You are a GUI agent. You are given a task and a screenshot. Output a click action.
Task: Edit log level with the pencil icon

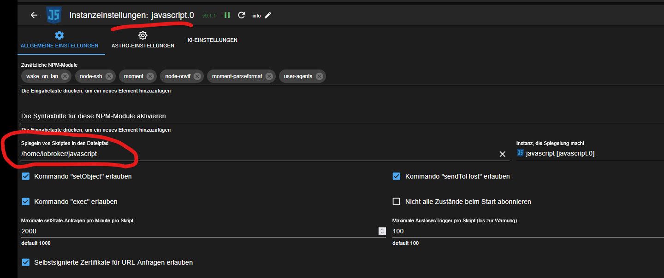[x=268, y=15]
